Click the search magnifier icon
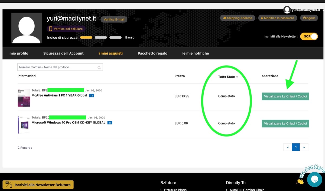The height and width of the screenshot is (191, 325). [99, 68]
